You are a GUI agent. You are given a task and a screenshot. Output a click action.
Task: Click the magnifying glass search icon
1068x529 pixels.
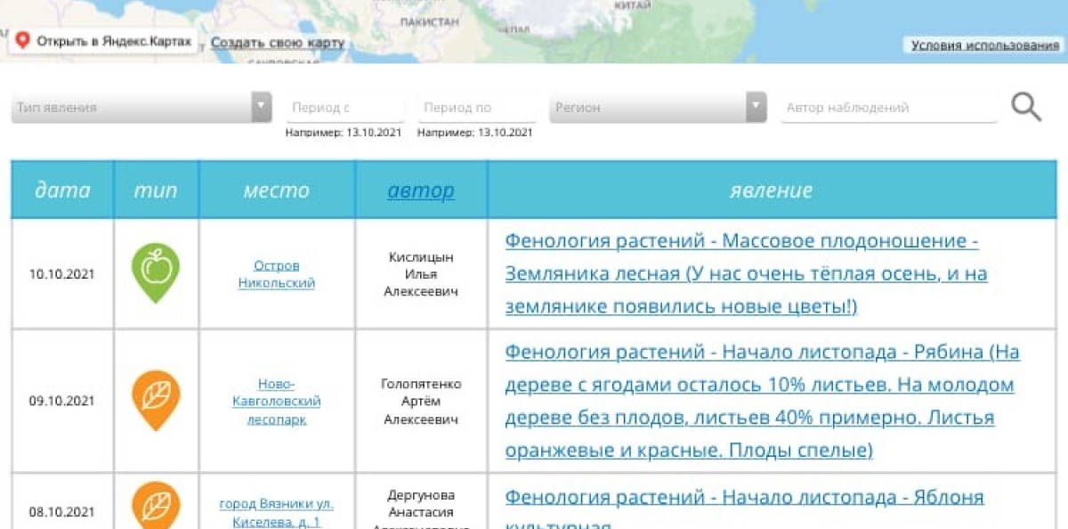(1026, 107)
